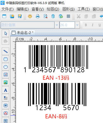The image size is (103, 123).
Task: Click the printer icon
Action: 38,16
